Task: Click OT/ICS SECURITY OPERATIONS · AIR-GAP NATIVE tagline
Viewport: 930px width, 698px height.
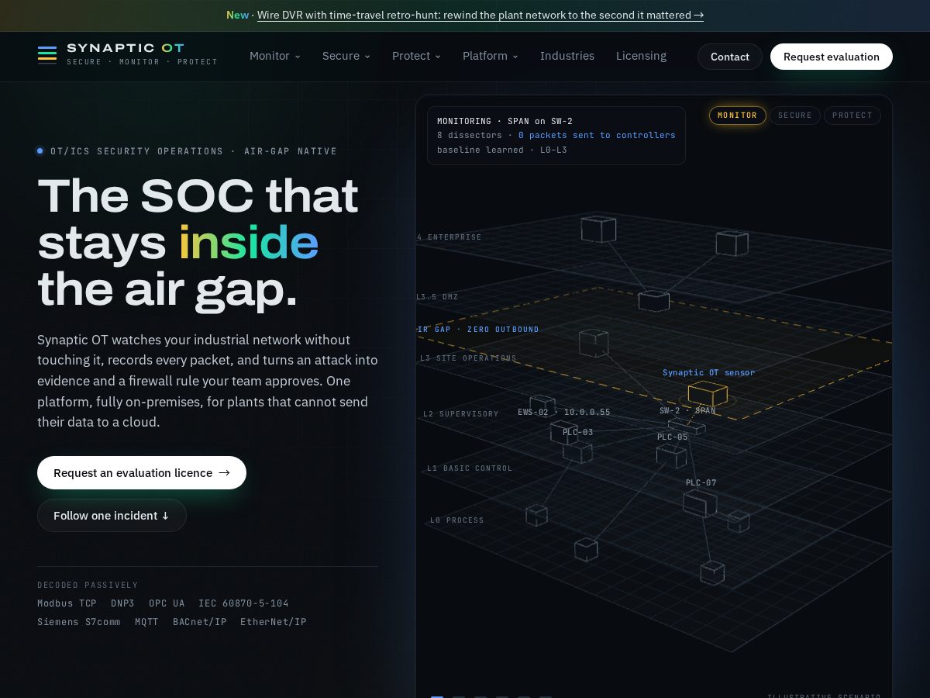Action: [194, 151]
